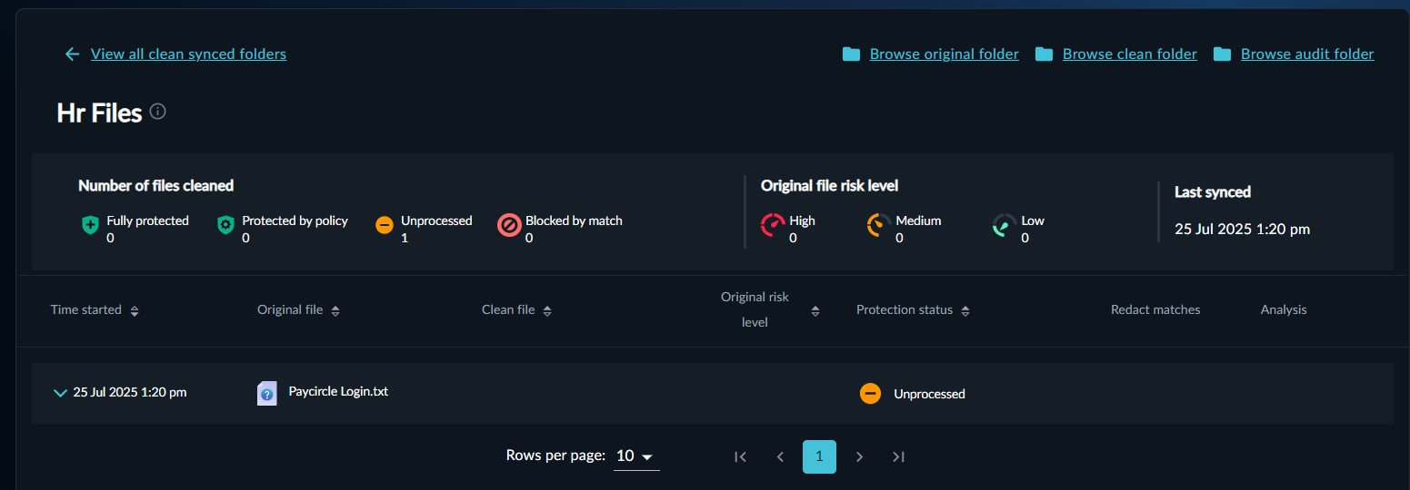Select page 1 in pagination
Viewport: 1410px width, 490px height.
click(x=819, y=456)
